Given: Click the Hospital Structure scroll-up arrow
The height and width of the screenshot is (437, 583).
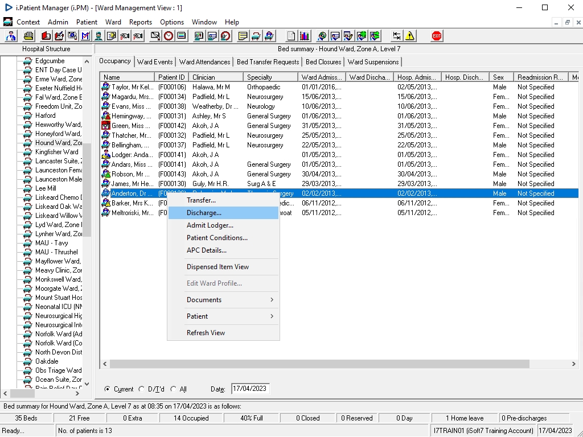Looking at the screenshot, I should [x=87, y=61].
